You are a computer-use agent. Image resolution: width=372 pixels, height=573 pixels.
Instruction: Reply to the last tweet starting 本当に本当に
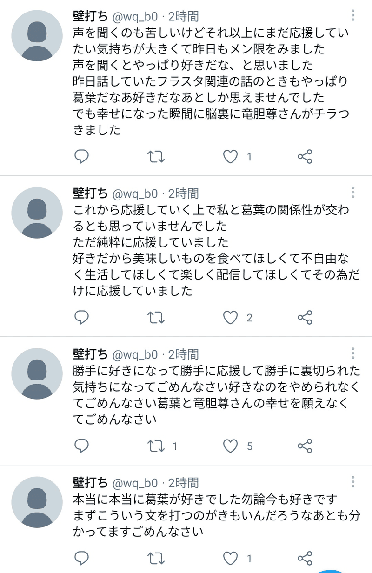coord(81,558)
